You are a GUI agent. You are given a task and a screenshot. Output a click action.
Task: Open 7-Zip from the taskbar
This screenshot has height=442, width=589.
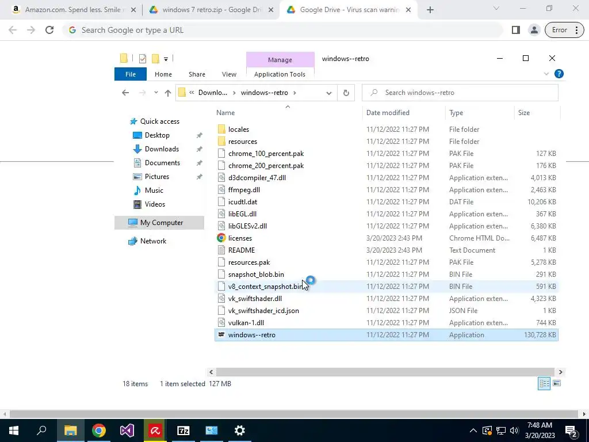[x=183, y=430]
